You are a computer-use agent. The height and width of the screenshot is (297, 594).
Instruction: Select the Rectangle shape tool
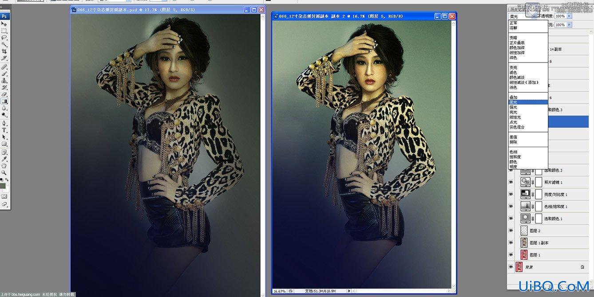pyautogui.click(x=4, y=144)
